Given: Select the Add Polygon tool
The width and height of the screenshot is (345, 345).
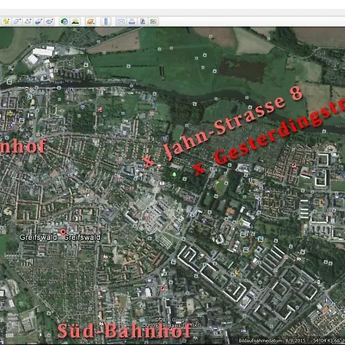Looking at the screenshot, I should pos(17,21).
